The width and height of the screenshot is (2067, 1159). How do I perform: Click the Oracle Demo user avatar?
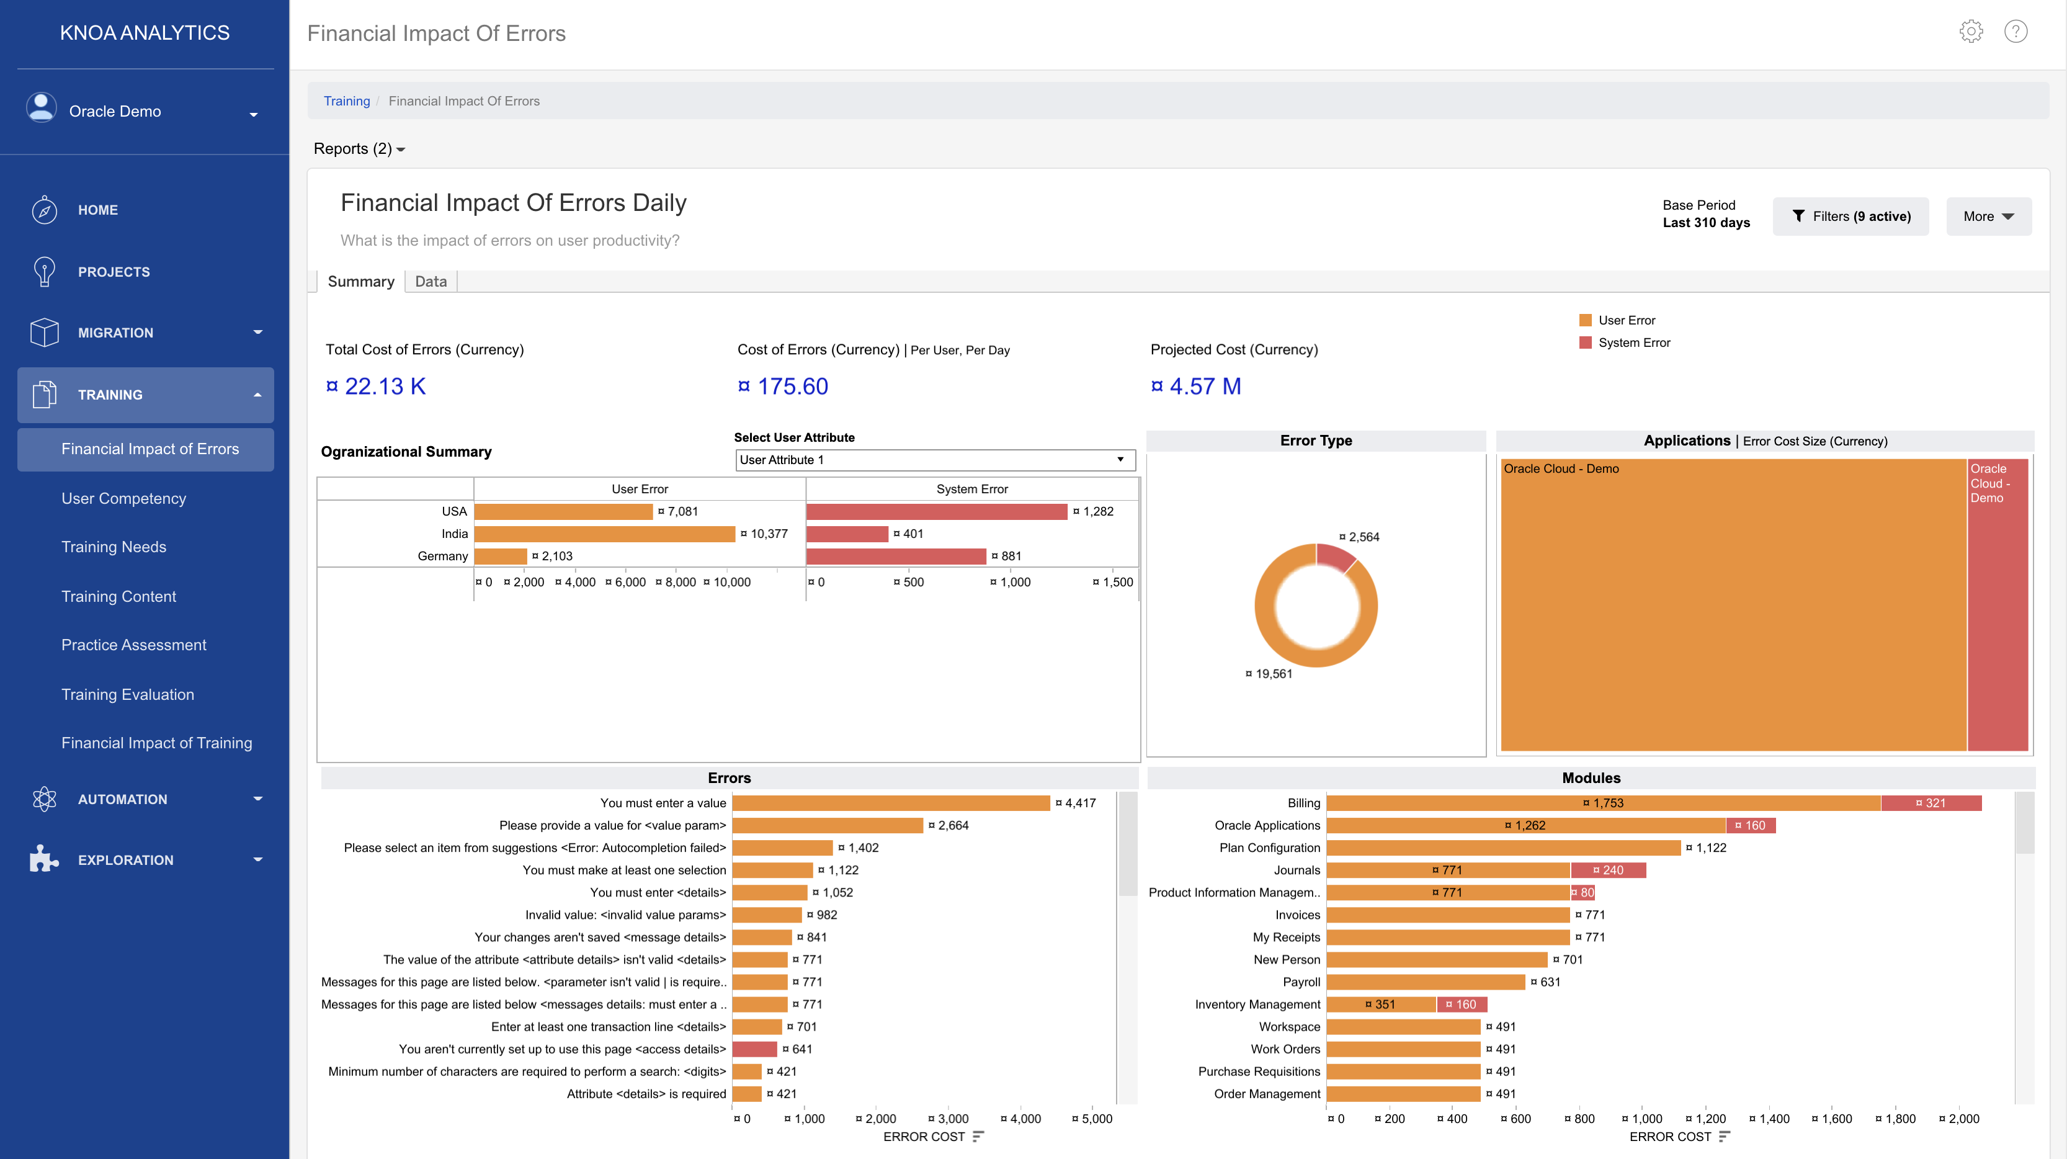tap(41, 109)
